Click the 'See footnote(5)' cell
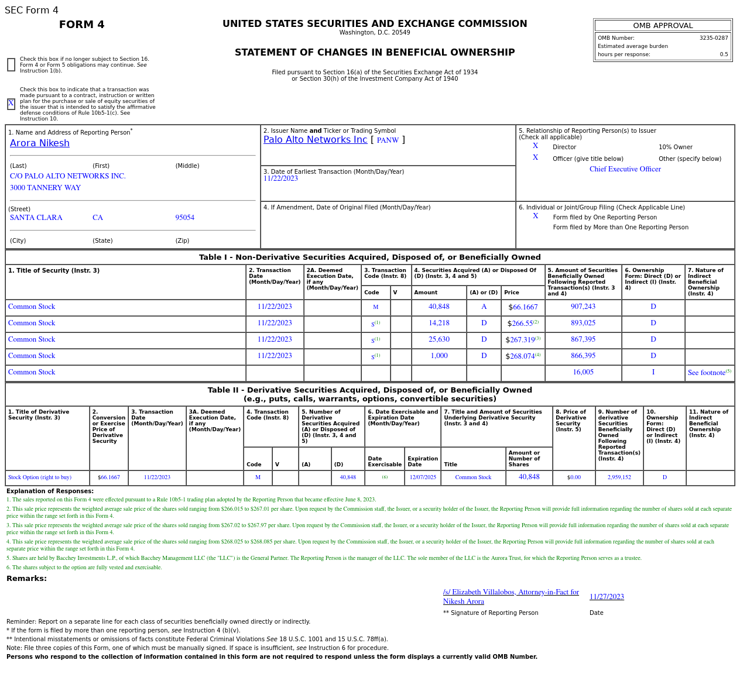 point(710,373)
